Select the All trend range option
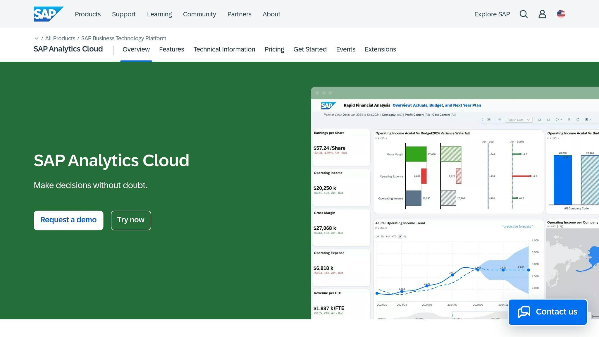 [x=405, y=236]
